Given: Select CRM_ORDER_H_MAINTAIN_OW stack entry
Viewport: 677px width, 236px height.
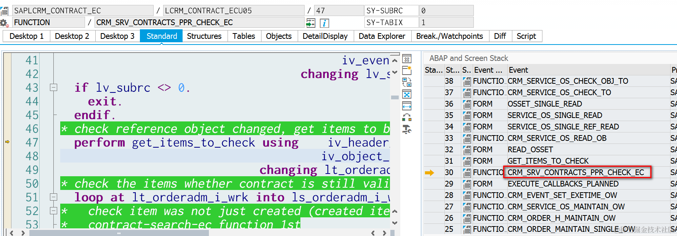Looking at the screenshot, I should coord(561,218).
